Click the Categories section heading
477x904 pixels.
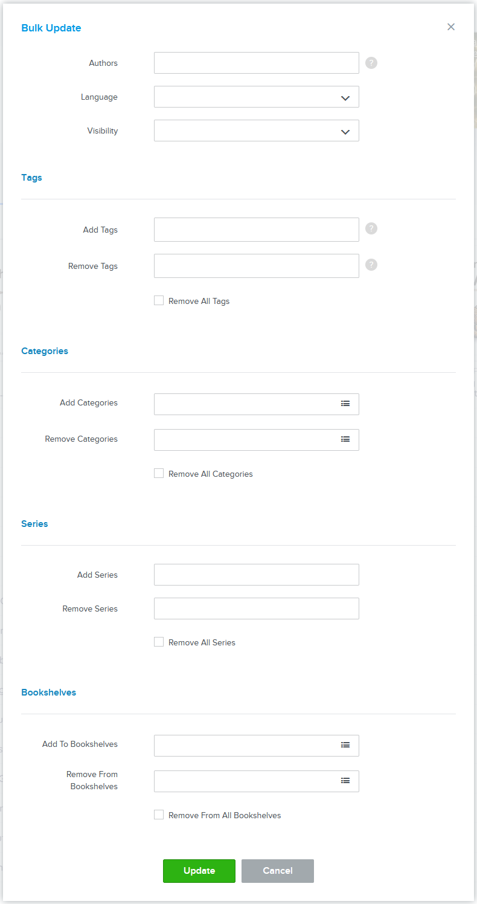[x=45, y=351]
